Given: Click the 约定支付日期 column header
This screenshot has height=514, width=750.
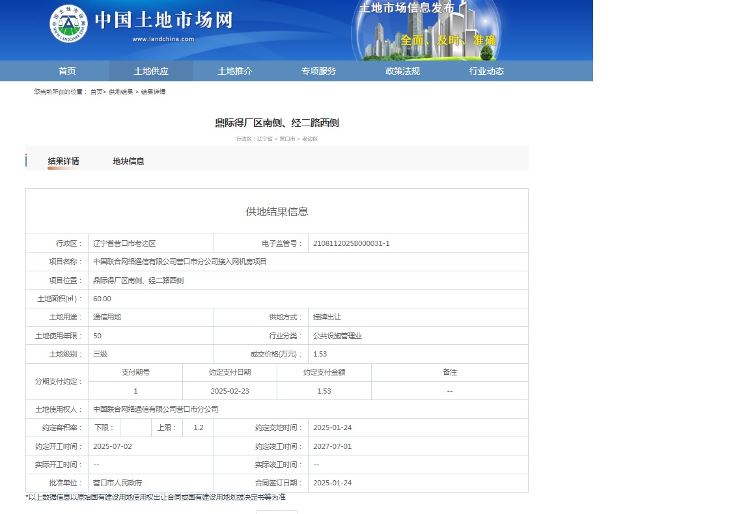Looking at the screenshot, I should tap(230, 372).
